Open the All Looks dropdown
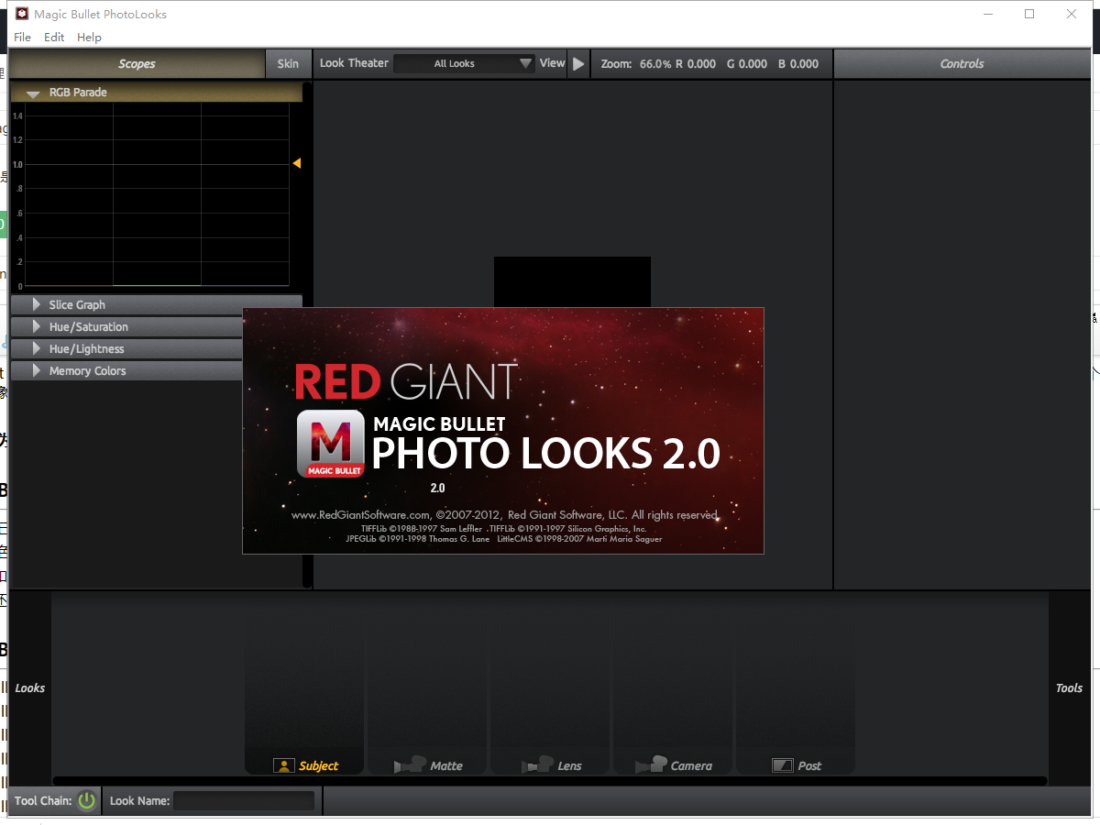This screenshot has width=1100, height=825. tap(464, 64)
